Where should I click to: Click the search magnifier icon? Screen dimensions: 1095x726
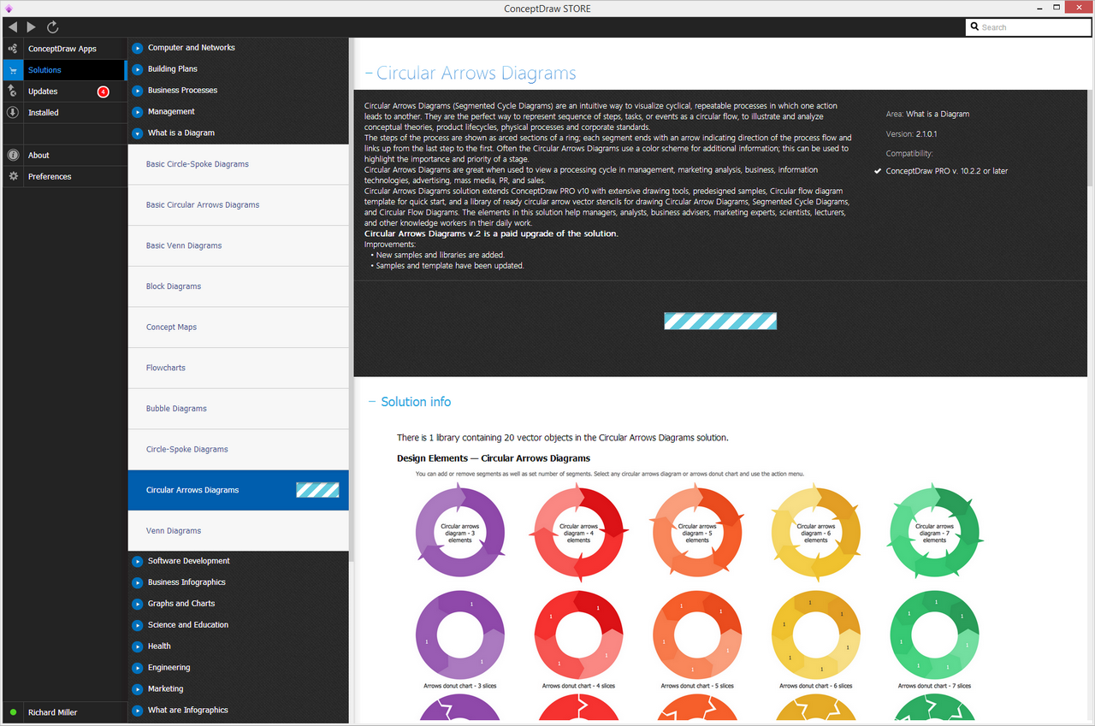(975, 27)
